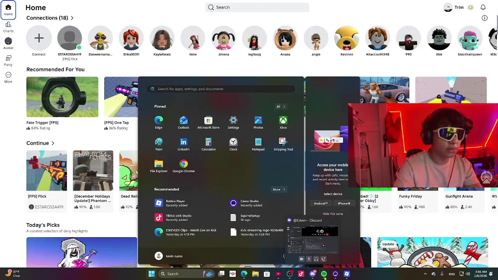Open Phantom Forces game thumbnail
498x280 pixels.
tap(93, 171)
